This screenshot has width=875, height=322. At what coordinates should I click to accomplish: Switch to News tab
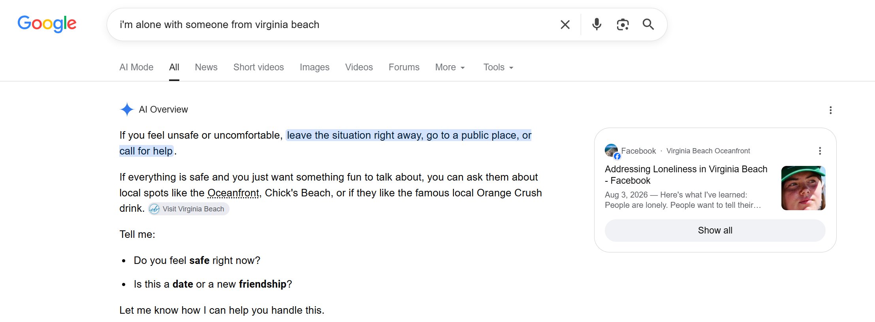(x=206, y=67)
